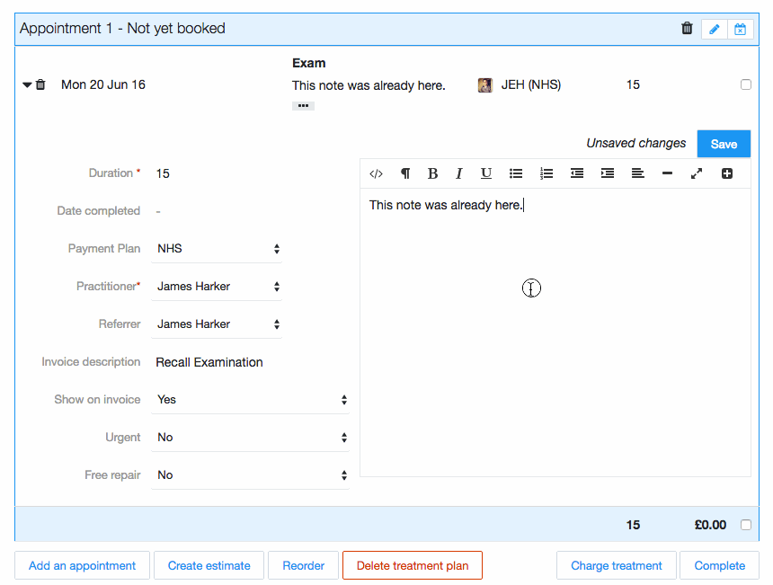This screenshot has height=585, width=773.
Task: Open the Practitioner dropdown
Action: click(218, 287)
